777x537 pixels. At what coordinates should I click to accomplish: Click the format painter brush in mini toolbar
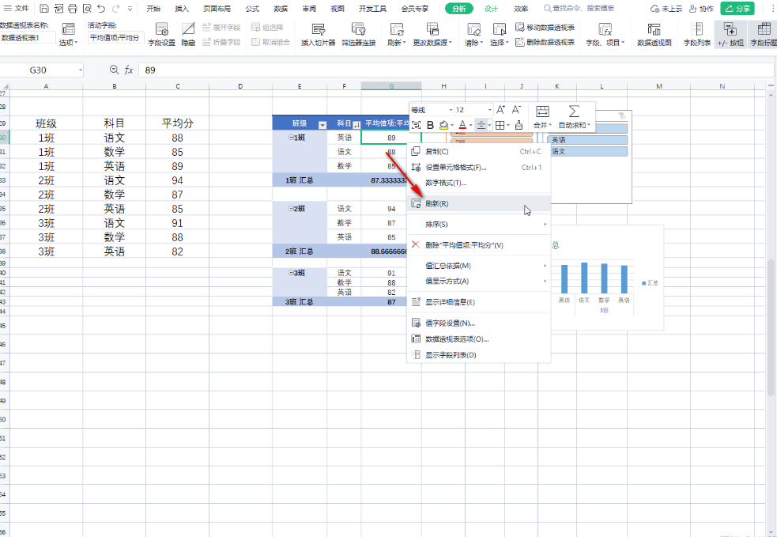coord(519,125)
